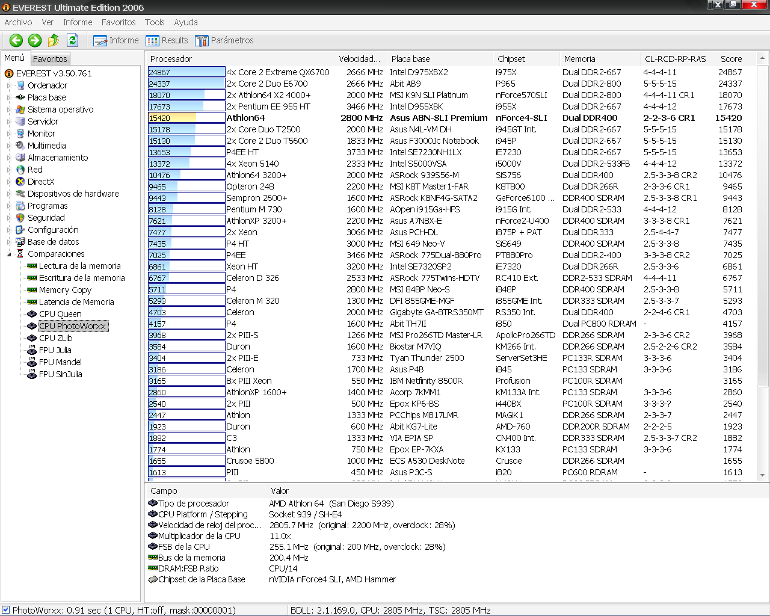Viewport: 770px width, 616px height.
Task: Expand the Ordenador tree node
Action: (9, 85)
